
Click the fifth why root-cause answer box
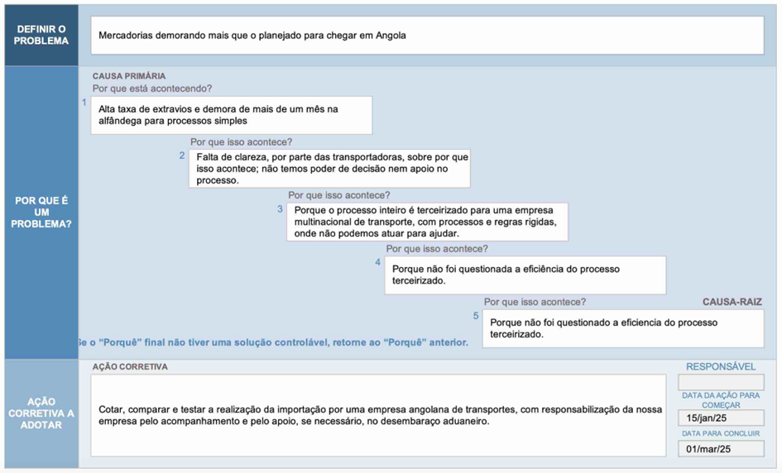(622, 328)
